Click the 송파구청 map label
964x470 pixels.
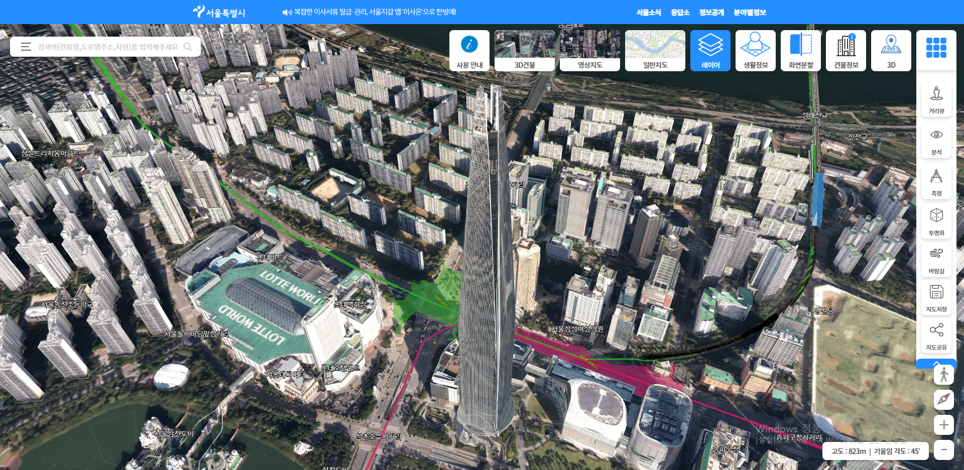click(726, 449)
